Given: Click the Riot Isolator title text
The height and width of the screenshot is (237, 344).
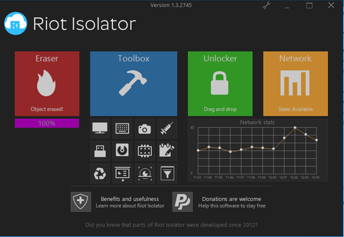Looking at the screenshot, I should tap(84, 24).
